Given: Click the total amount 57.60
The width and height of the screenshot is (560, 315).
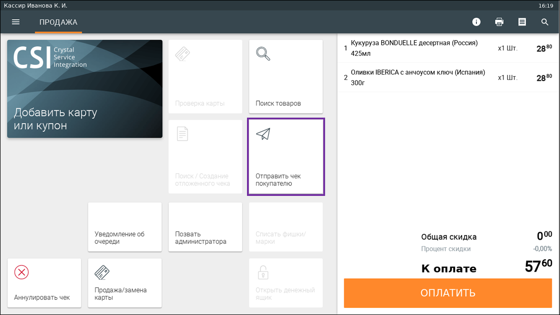Looking at the screenshot, I should [538, 266].
